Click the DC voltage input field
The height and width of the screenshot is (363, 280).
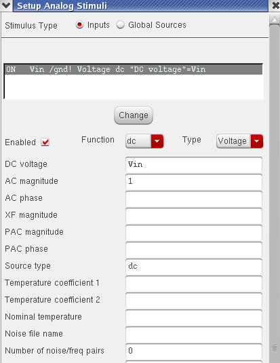coord(194,165)
